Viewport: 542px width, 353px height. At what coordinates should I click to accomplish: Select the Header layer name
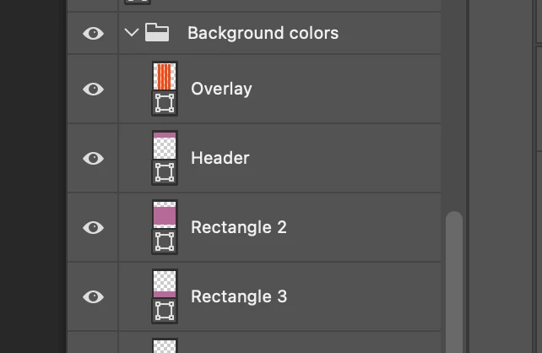220,158
